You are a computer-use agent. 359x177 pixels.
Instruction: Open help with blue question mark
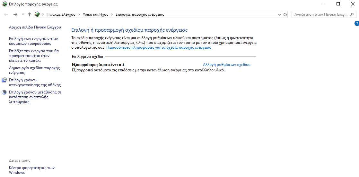356,23
